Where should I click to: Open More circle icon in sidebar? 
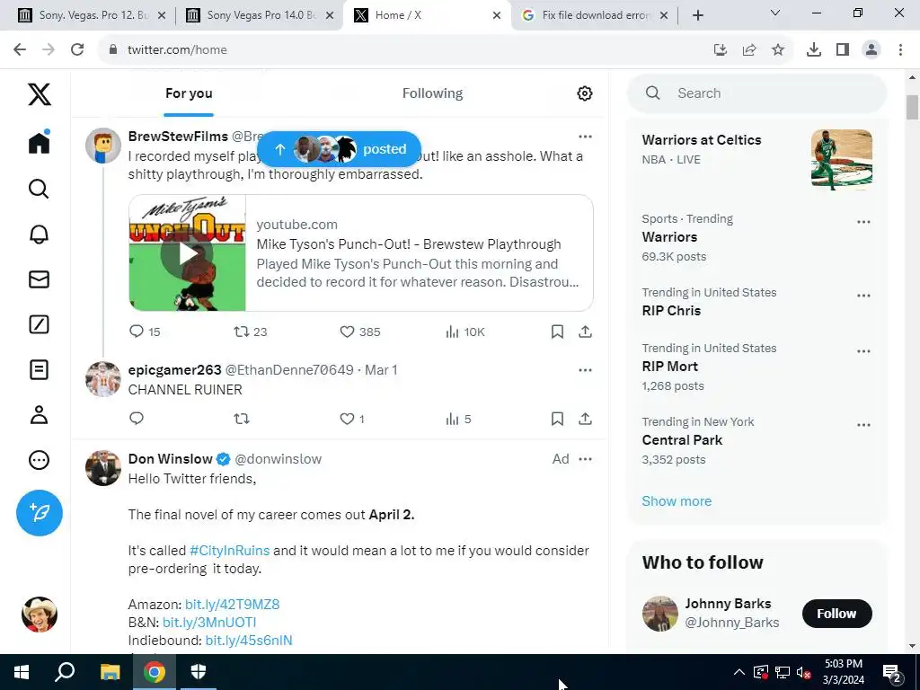[39, 460]
